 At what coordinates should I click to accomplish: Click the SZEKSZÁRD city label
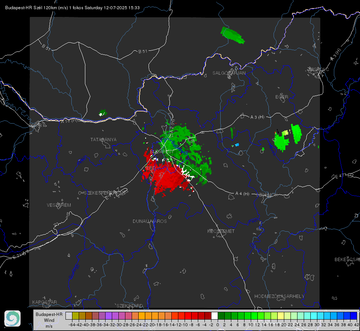(x=129, y=306)
